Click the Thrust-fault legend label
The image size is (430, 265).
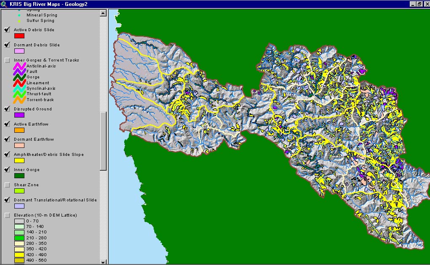coord(39,94)
